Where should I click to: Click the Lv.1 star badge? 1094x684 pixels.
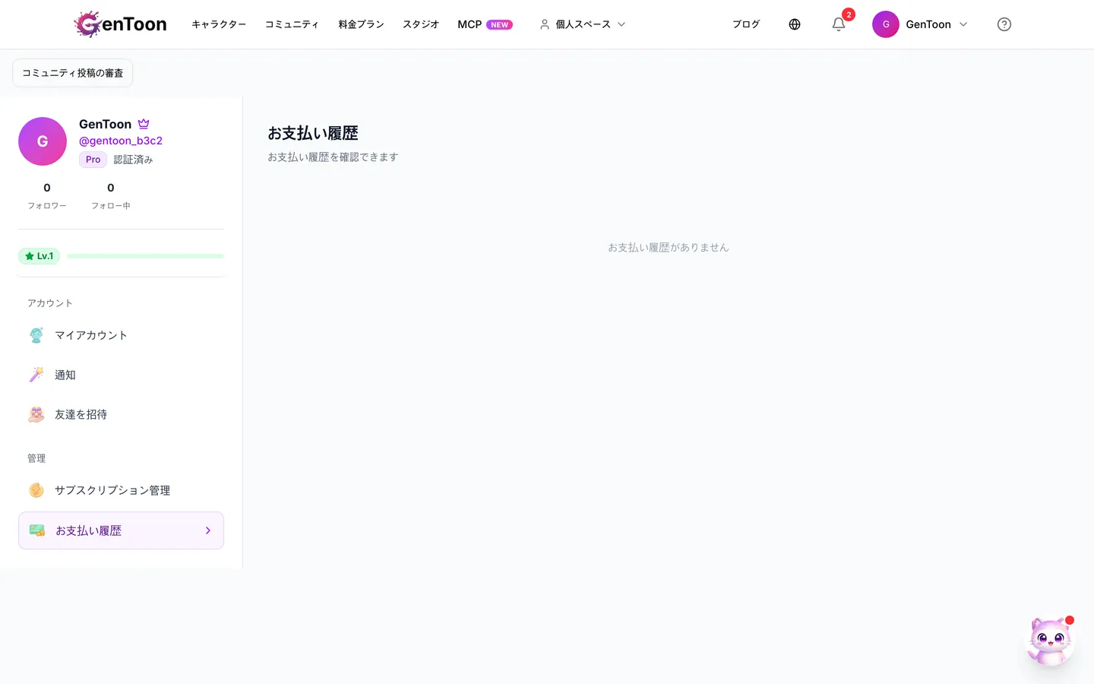pos(39,256)
